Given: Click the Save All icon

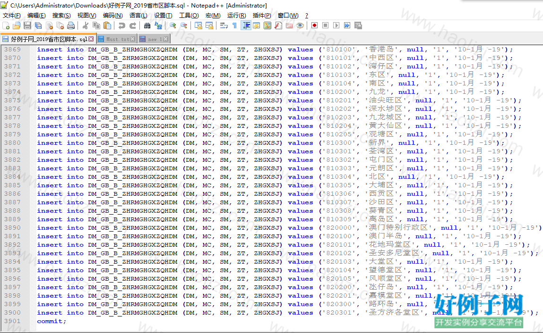Looking at the screenshot, I should [38, 25].
